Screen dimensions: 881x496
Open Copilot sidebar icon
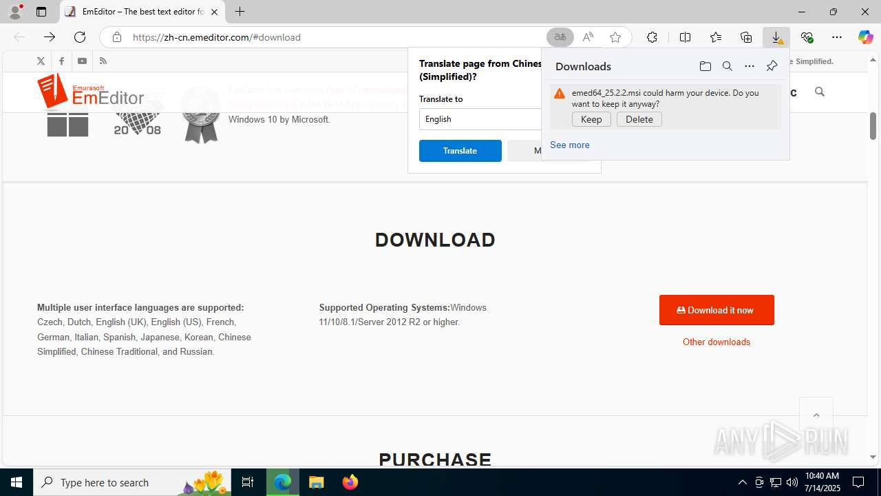point(865,37)
